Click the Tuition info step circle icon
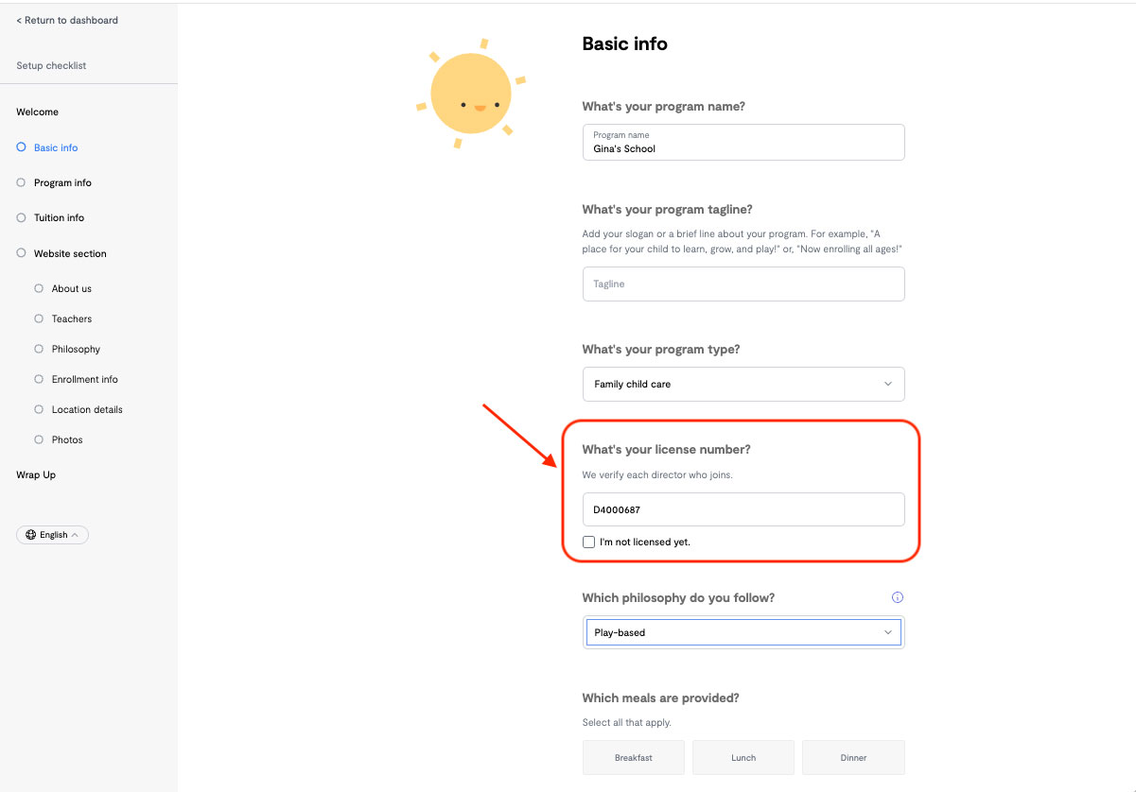 coord(21,217)
